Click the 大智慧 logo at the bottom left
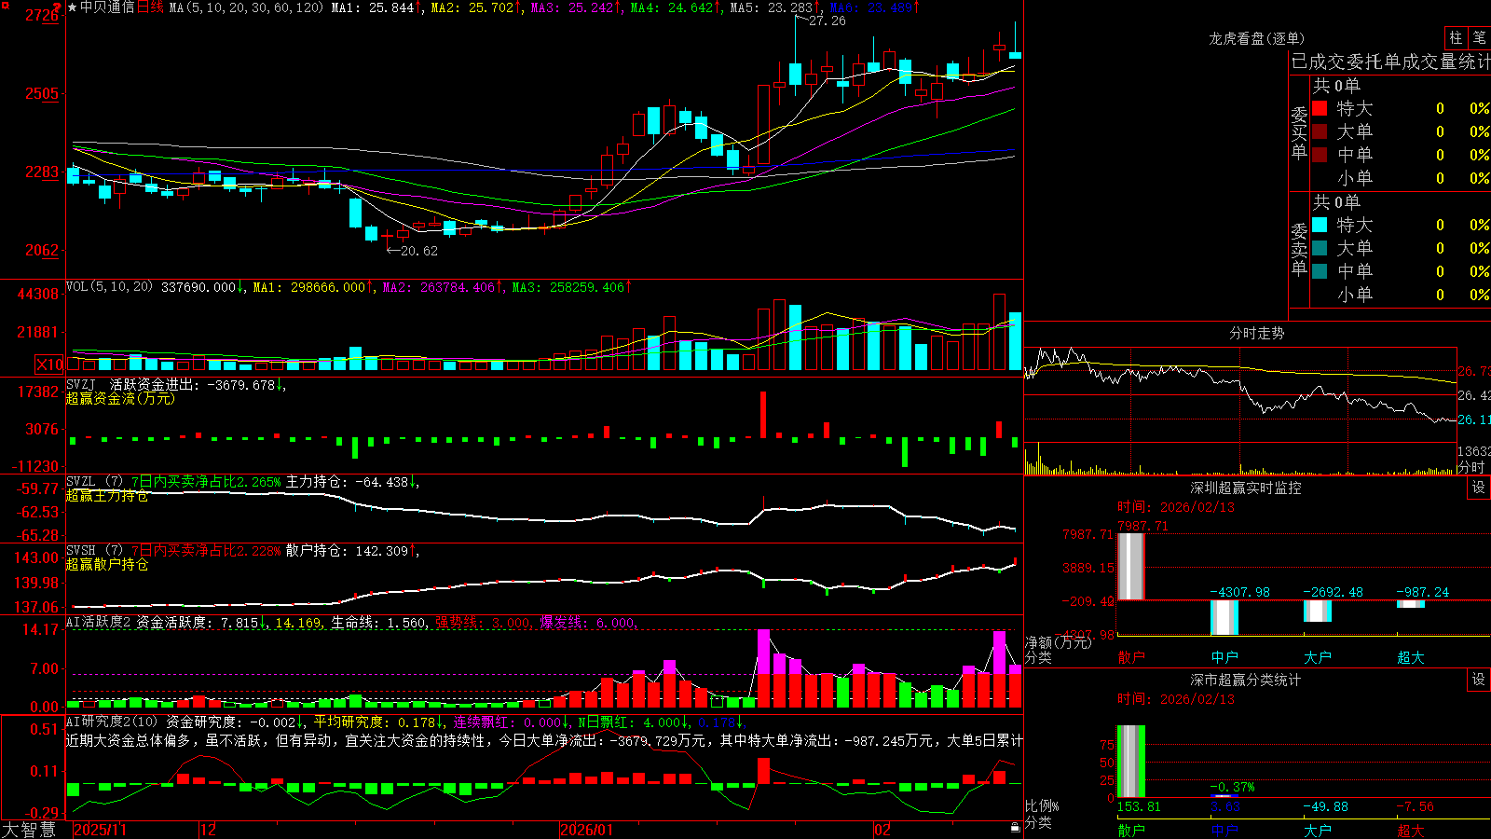 point(29,829)
